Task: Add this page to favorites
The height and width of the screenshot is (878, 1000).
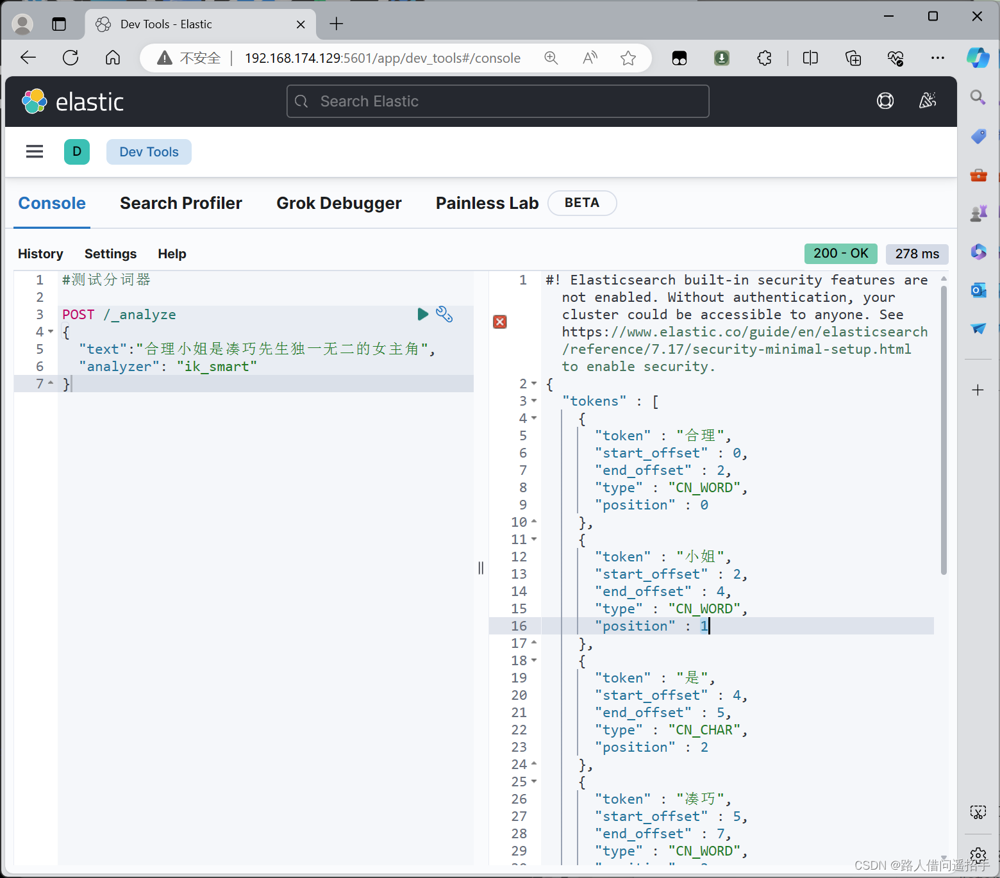Action: click(628, 58)
